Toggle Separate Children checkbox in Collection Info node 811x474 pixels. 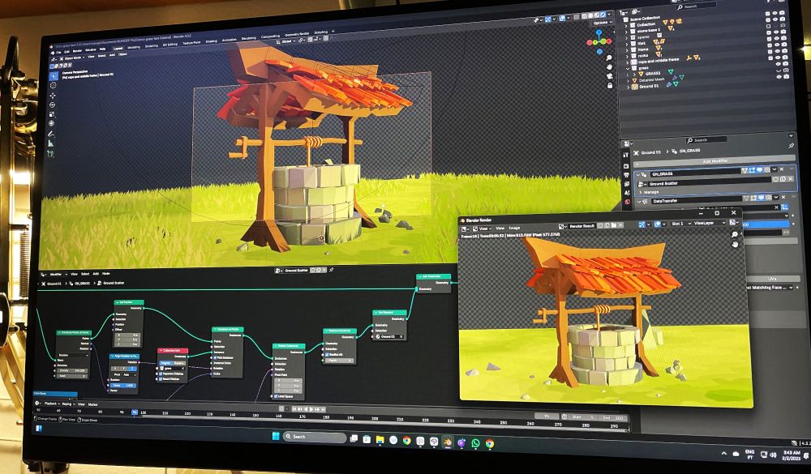[161, 374]
